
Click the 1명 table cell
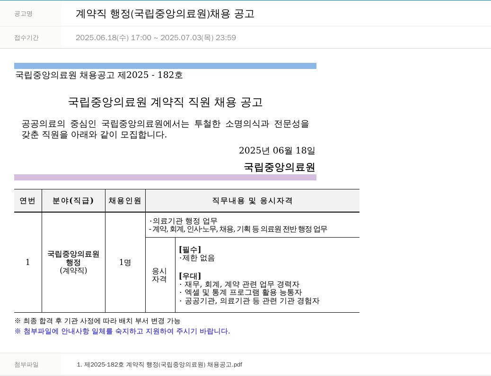(125, 262)
